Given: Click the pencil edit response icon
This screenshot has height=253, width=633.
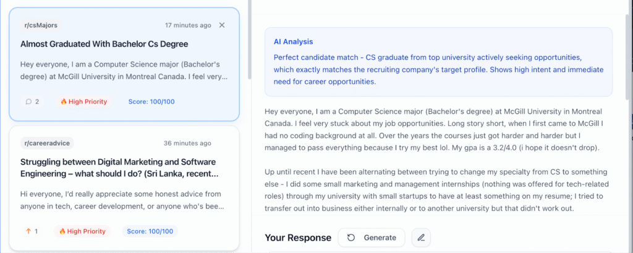Looking at the screenshot, I should tap(421, 238).
